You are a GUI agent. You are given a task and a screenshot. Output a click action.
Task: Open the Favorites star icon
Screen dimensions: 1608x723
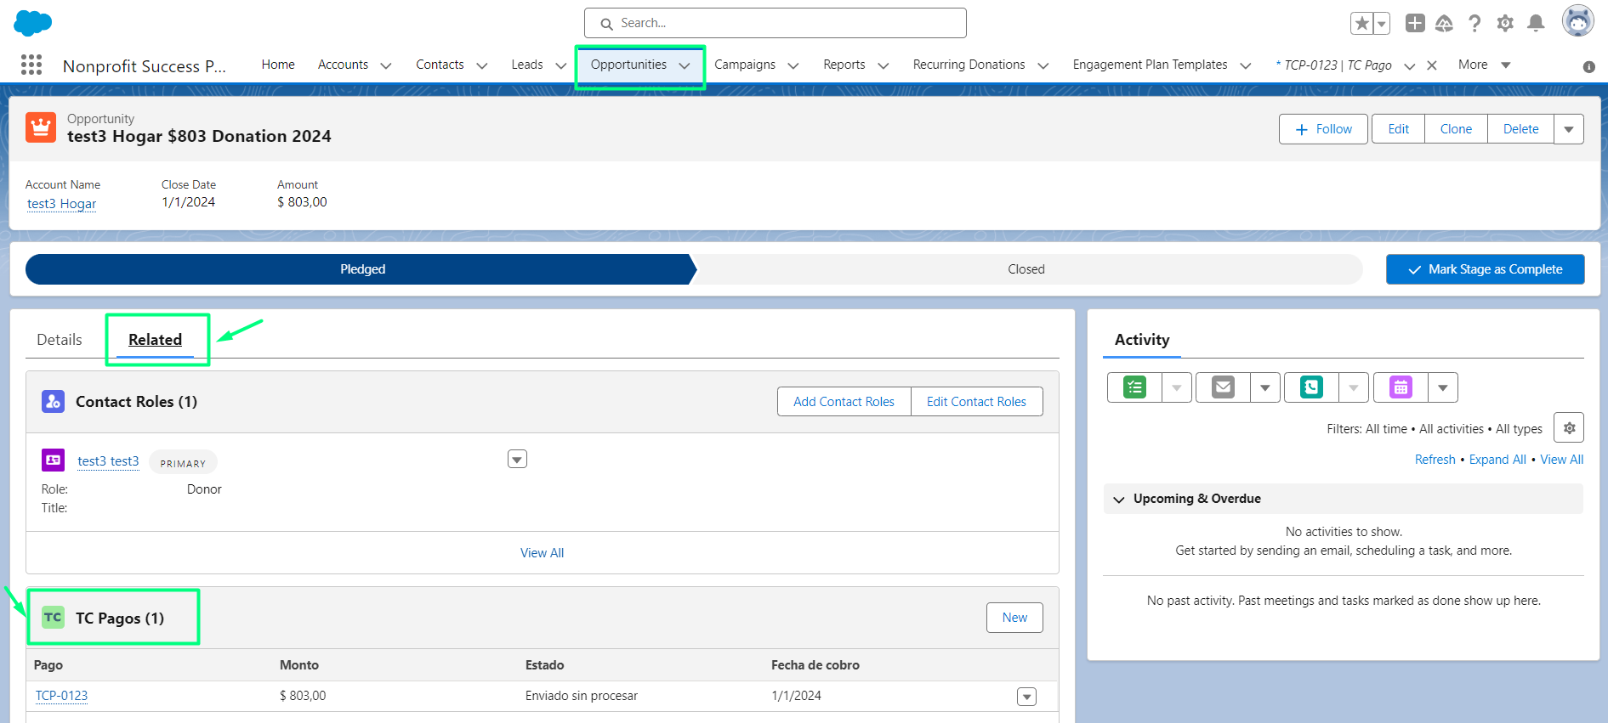point(1361,24)
